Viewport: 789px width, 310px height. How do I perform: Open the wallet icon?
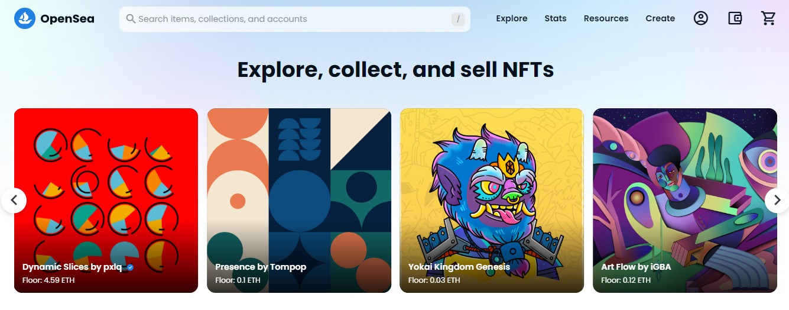(x=735, y=18)
